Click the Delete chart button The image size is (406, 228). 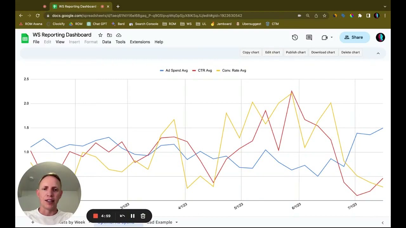click(350, 52)
